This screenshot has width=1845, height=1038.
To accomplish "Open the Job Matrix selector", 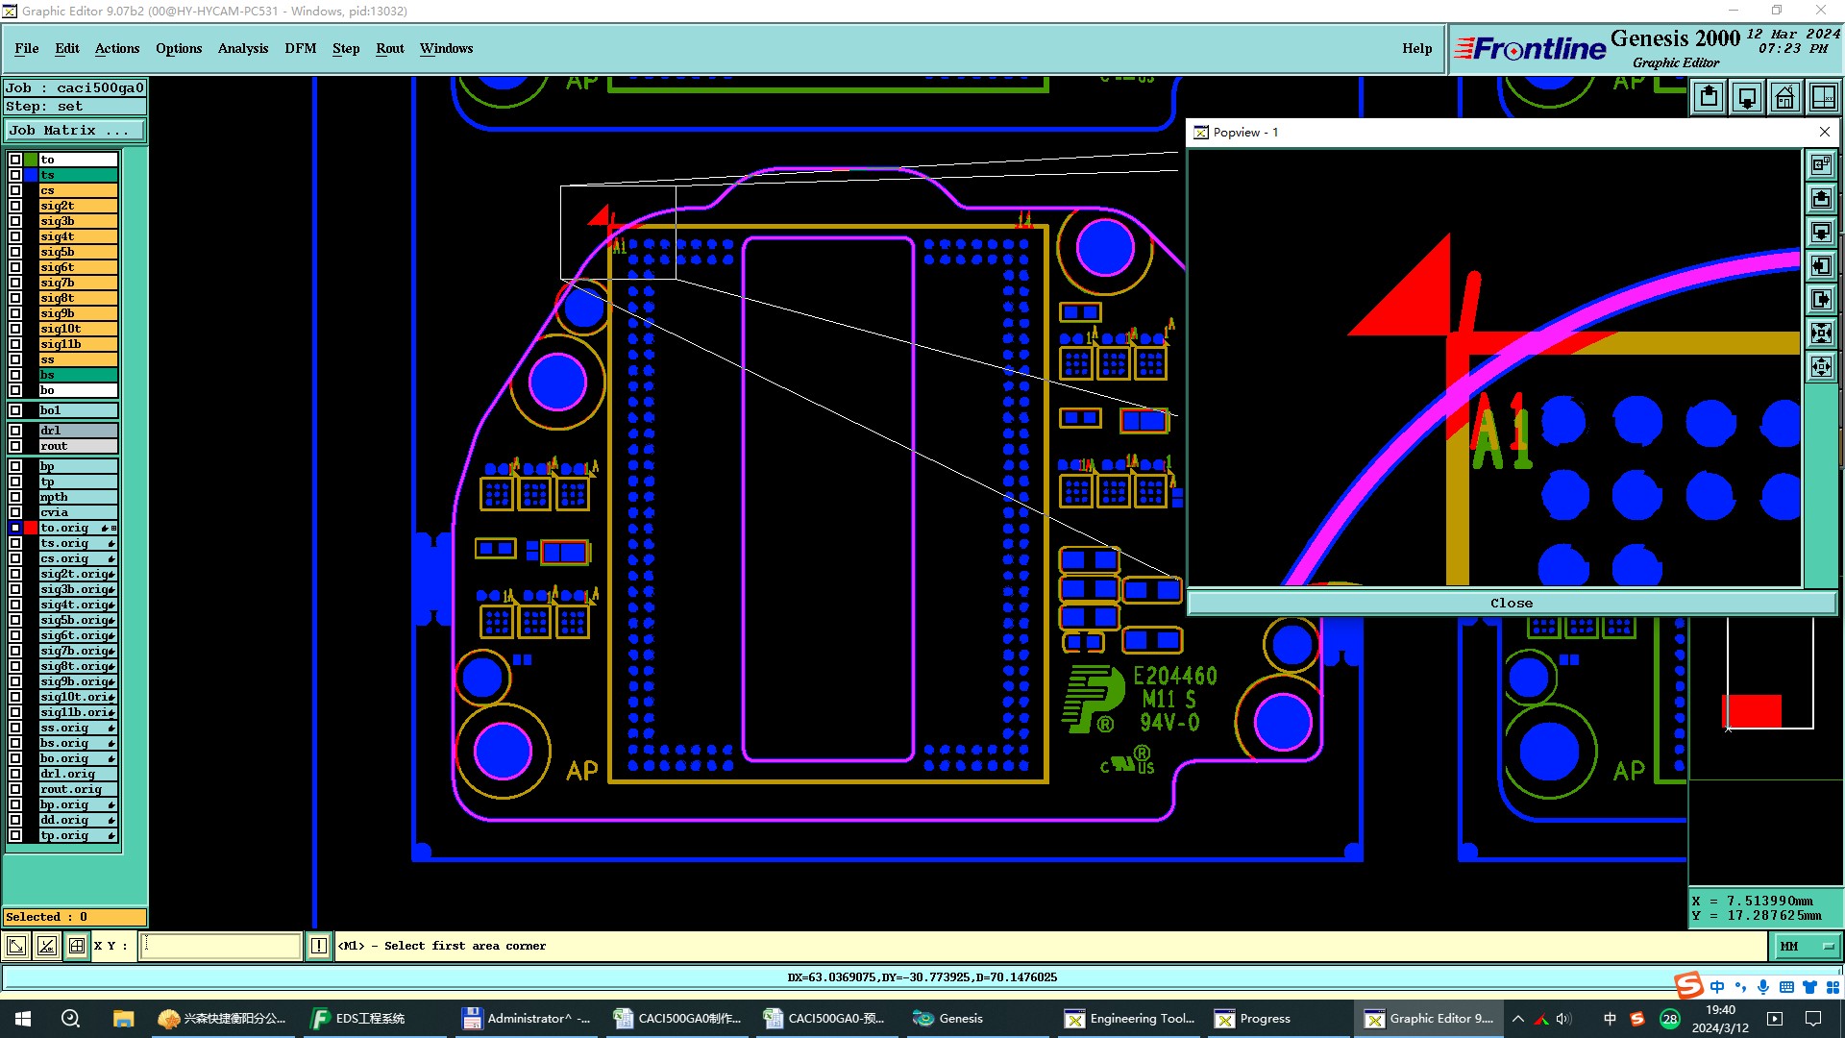I will 75,130.
